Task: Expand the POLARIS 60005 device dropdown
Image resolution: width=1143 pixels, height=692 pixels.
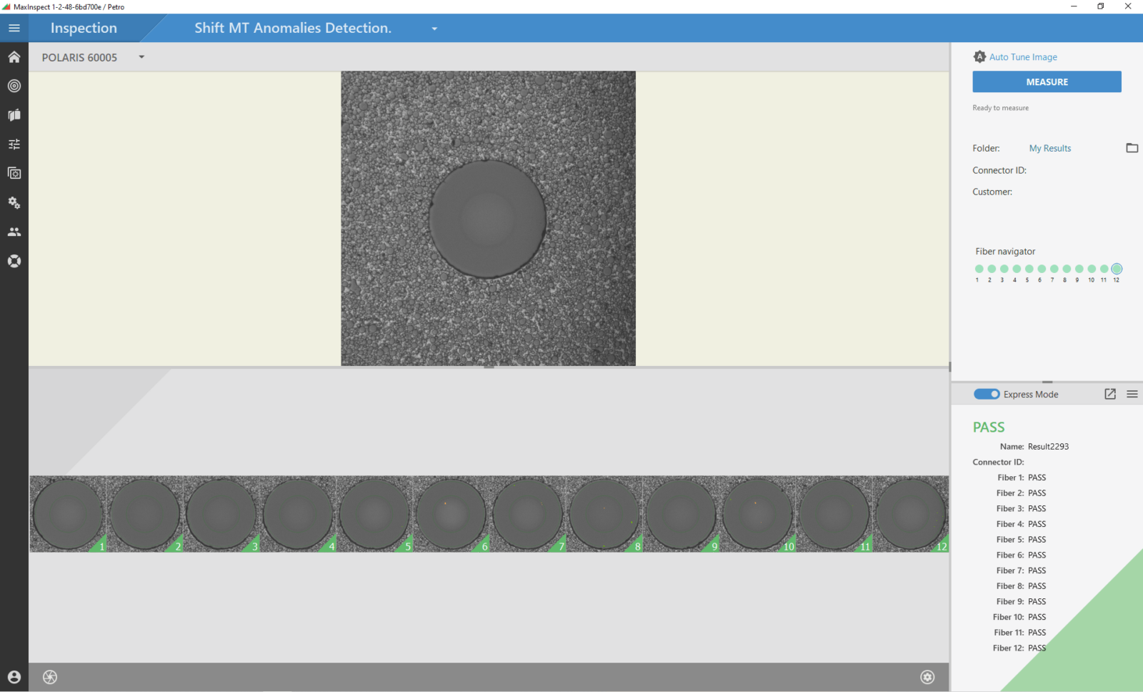Action: [141, 57]
